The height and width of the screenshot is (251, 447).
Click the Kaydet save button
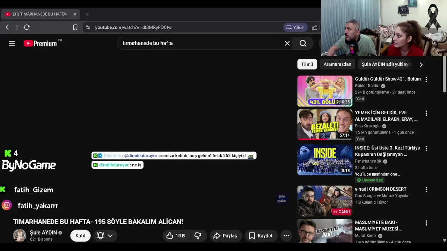[261, 236]
